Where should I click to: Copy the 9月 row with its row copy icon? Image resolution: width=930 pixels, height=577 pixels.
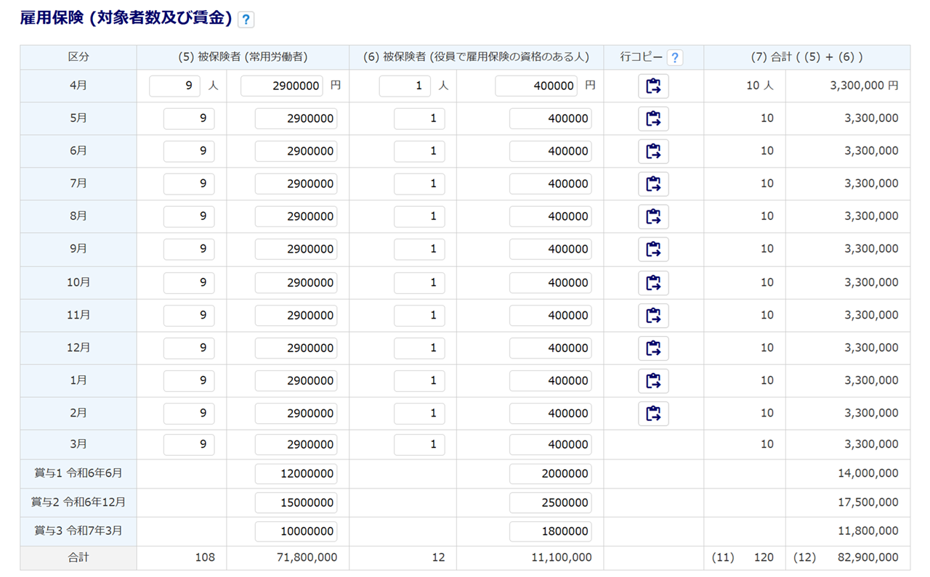(x=653, y=249)
